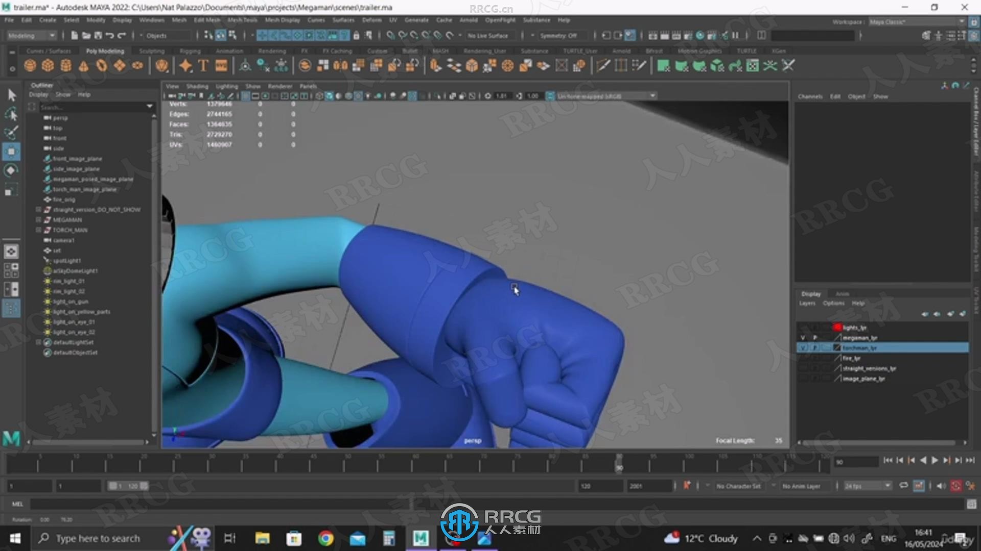Click the Multi-Cut tool shelf icon

(603, 66)
